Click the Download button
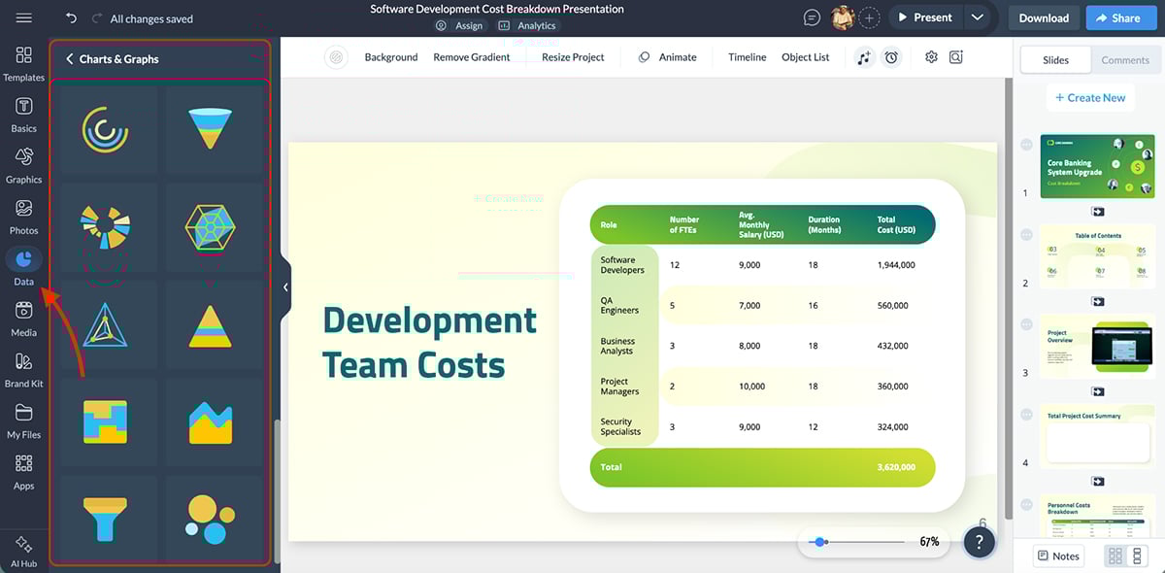1165x573 pixels. click(x=1043, y=17)
